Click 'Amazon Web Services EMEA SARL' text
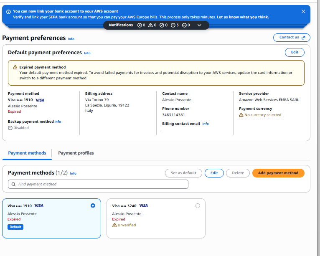This screenshot has height=256, width=320. [x=269, y=100]
